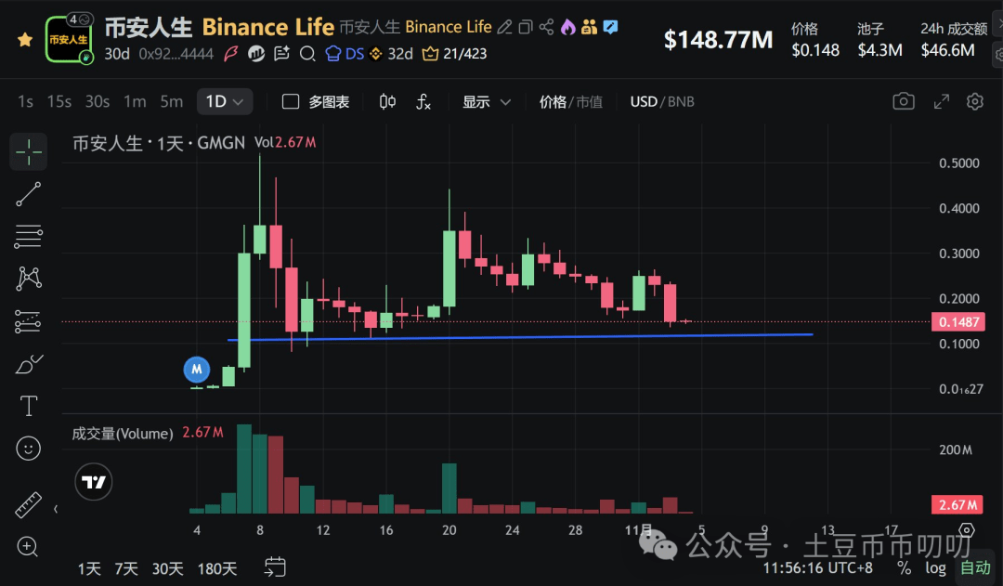
Task: Select the 1m timeframe
Action: tap(135, 102)
